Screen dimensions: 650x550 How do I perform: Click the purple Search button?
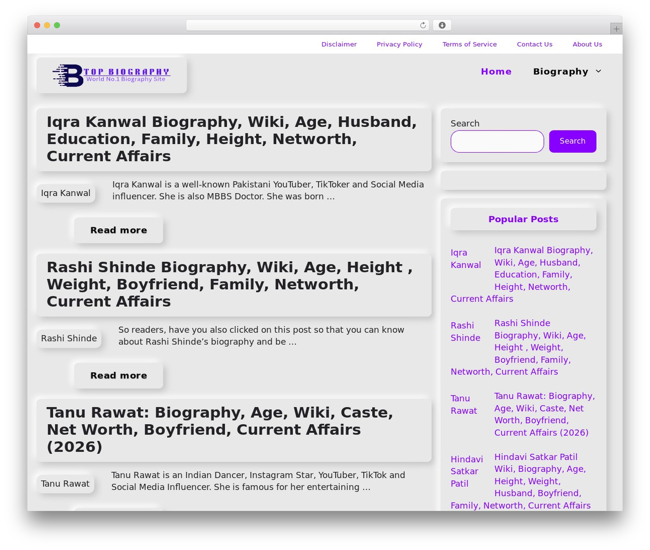pyautogui.click(x=573, y=142)
